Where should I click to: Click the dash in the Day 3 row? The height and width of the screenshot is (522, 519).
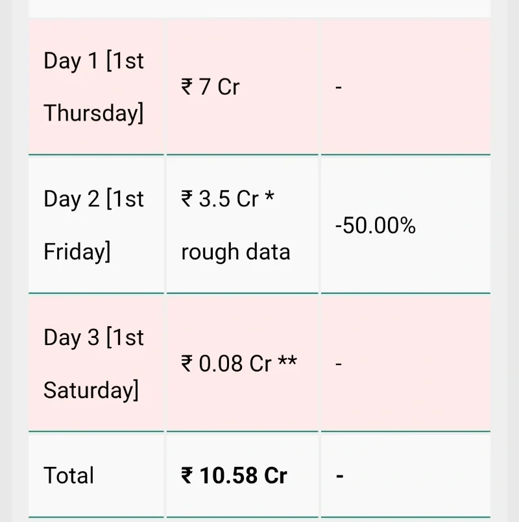339,364
